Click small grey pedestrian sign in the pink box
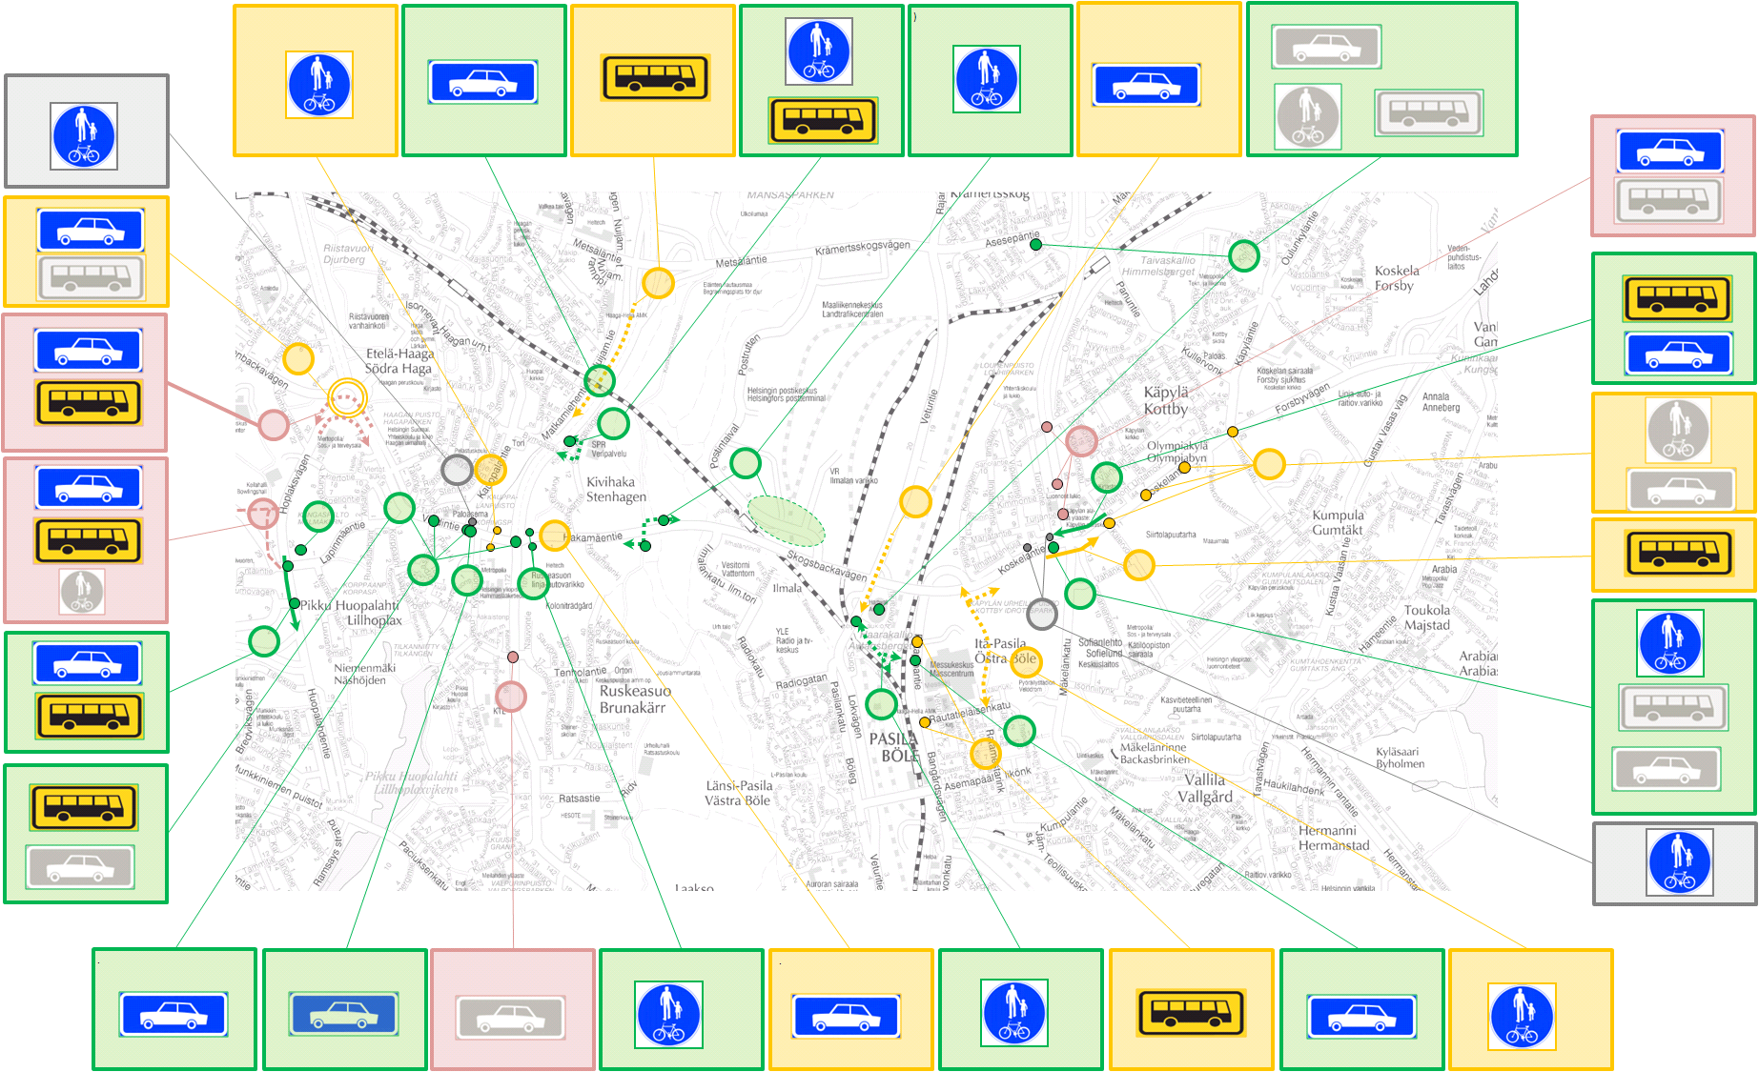Viewport: 1759px width, 1072px height. 82,592
